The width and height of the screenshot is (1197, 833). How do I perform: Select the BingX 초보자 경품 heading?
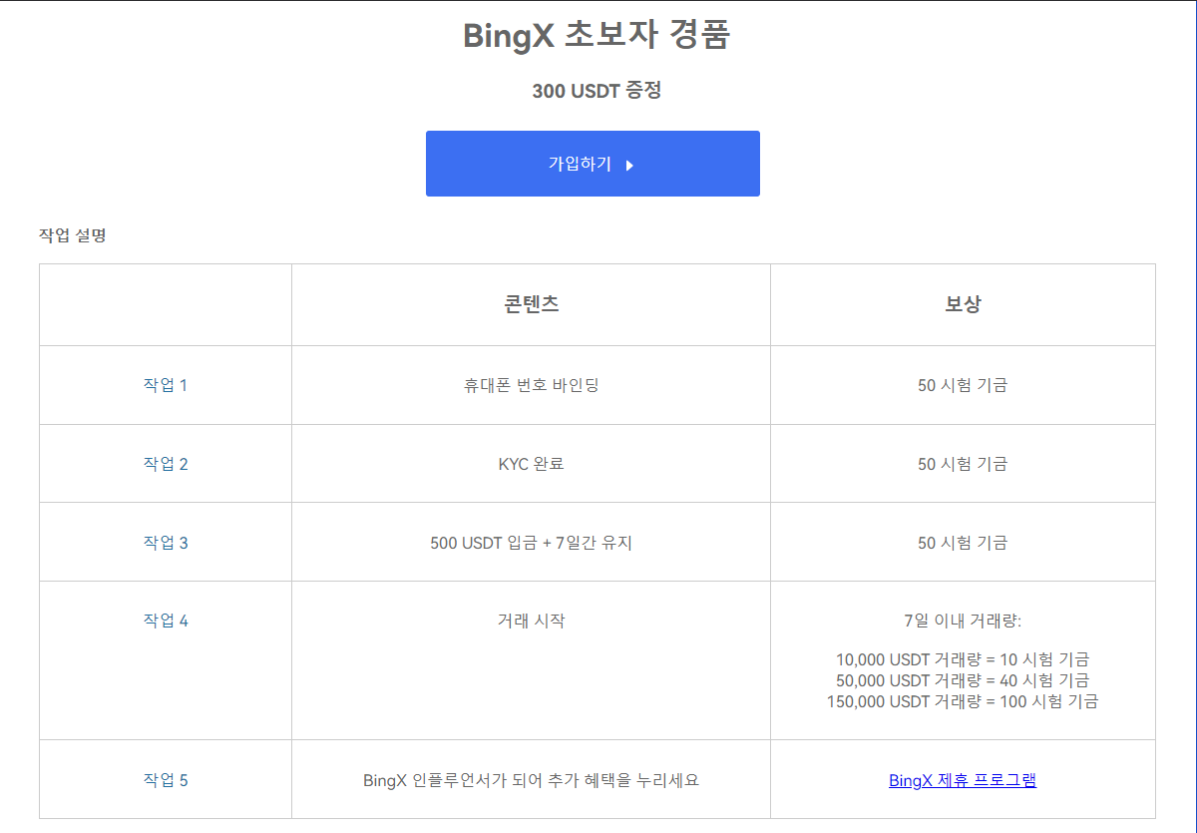pos(597,35)
